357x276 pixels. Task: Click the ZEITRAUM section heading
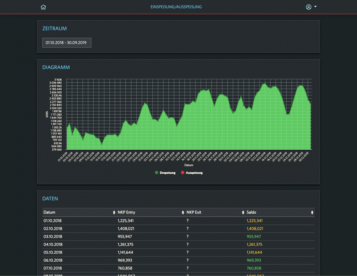pos(55,28)
